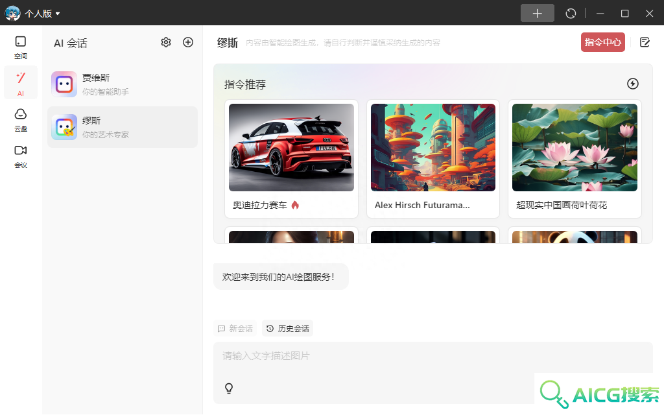
Task: Select the 缪斯 art expert conversation
Action: tap(123, 127)
